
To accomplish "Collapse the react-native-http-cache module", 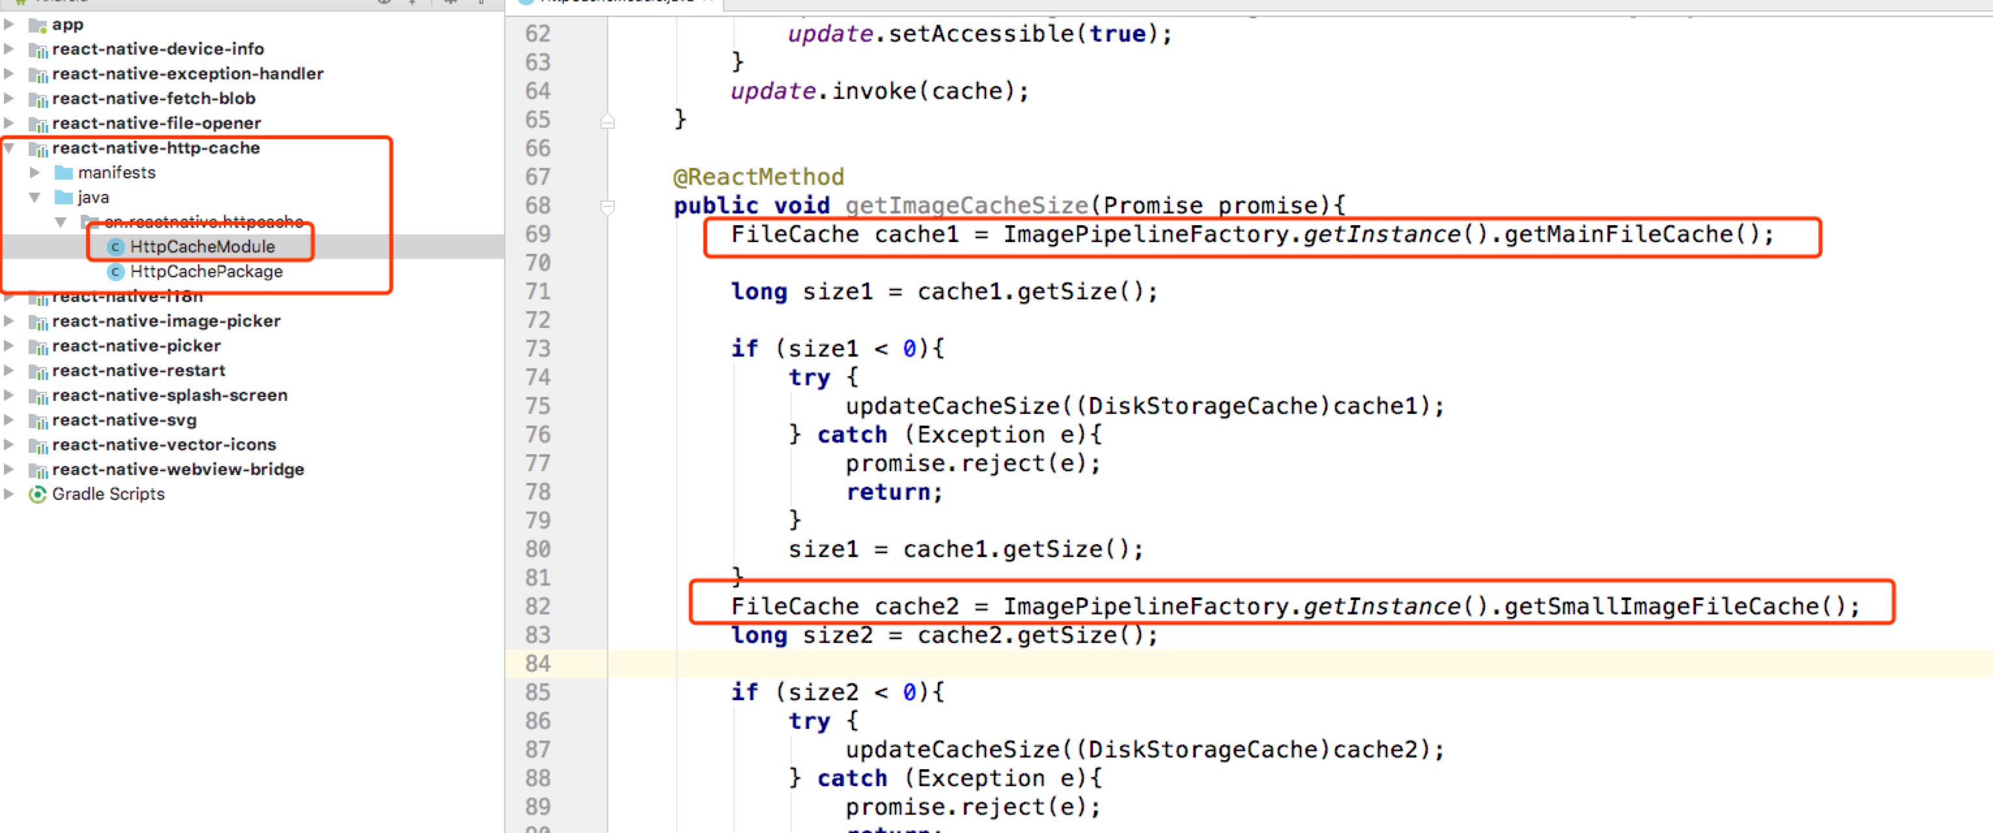I will click(9, 148).
